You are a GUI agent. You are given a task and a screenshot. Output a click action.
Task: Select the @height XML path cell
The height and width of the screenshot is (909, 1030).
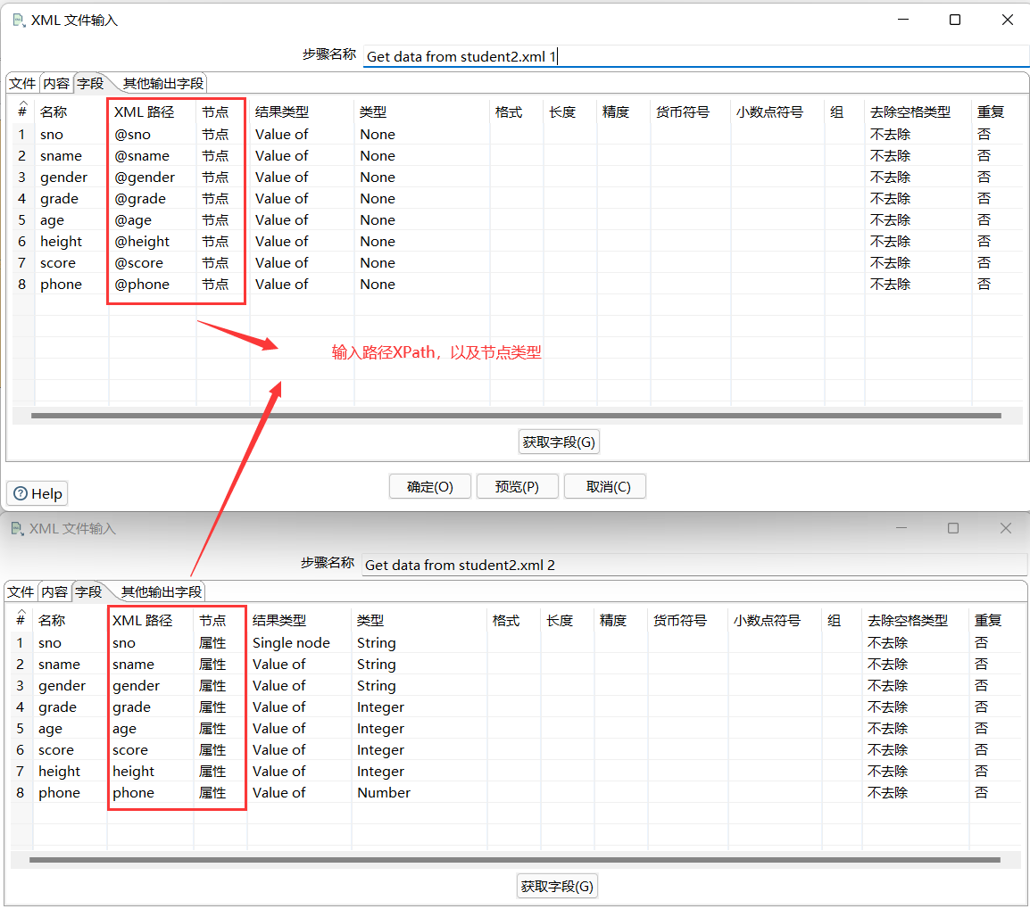coord(153,242)
